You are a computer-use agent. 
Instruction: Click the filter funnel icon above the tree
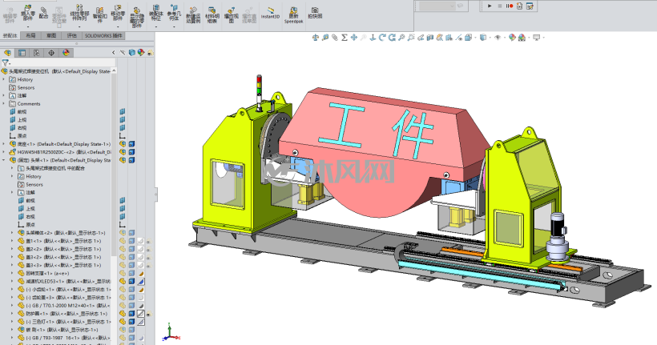[5, 62]
